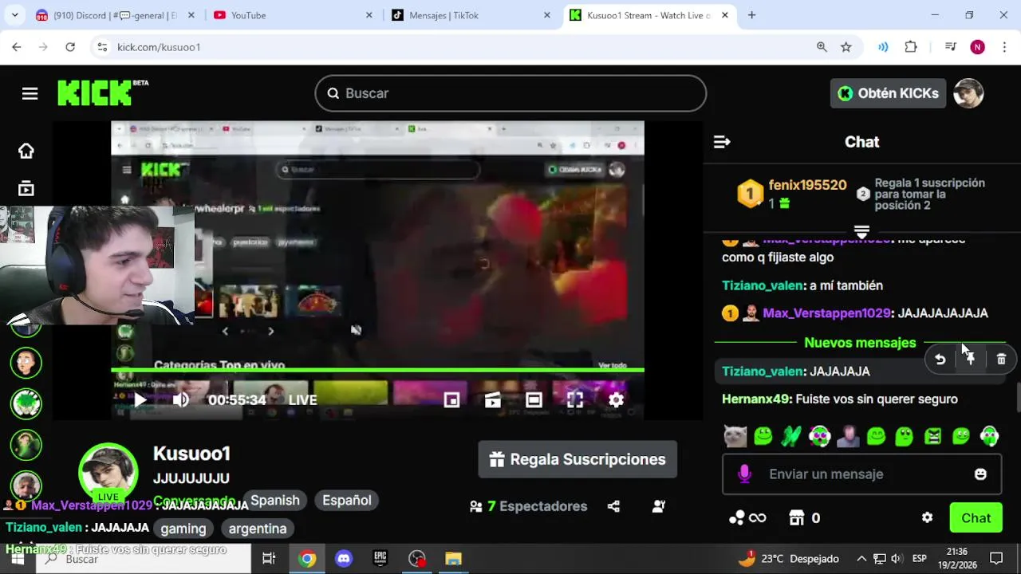Screen dimensions: 1021x574
Task: Focus the Buscar search bar
Action: 510,93
